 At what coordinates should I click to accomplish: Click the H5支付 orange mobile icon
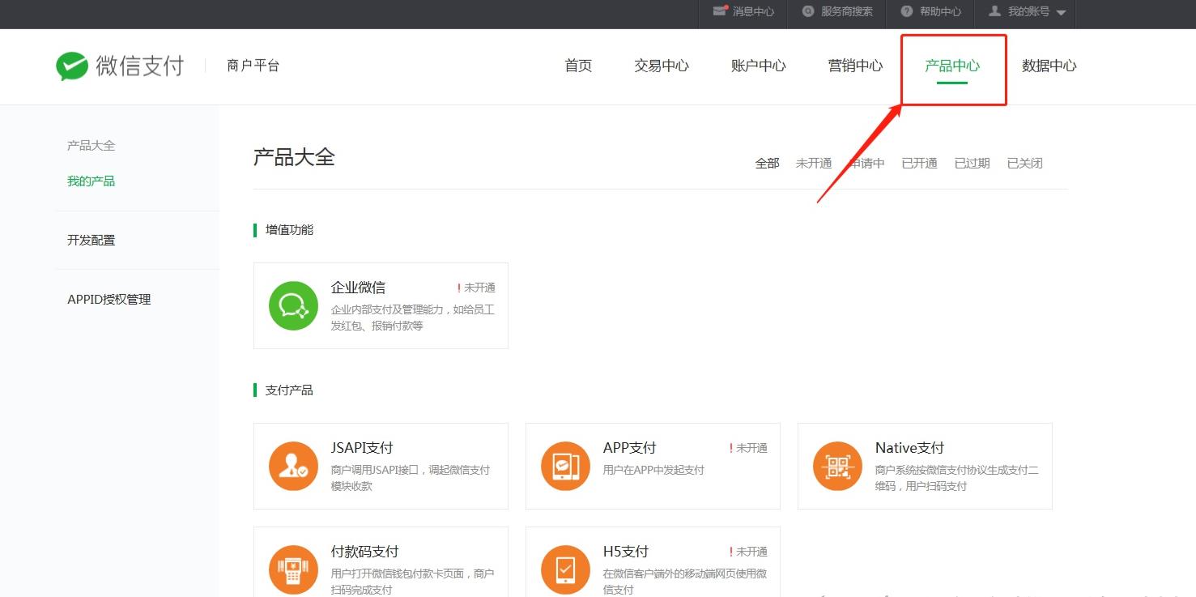(565, 569)
